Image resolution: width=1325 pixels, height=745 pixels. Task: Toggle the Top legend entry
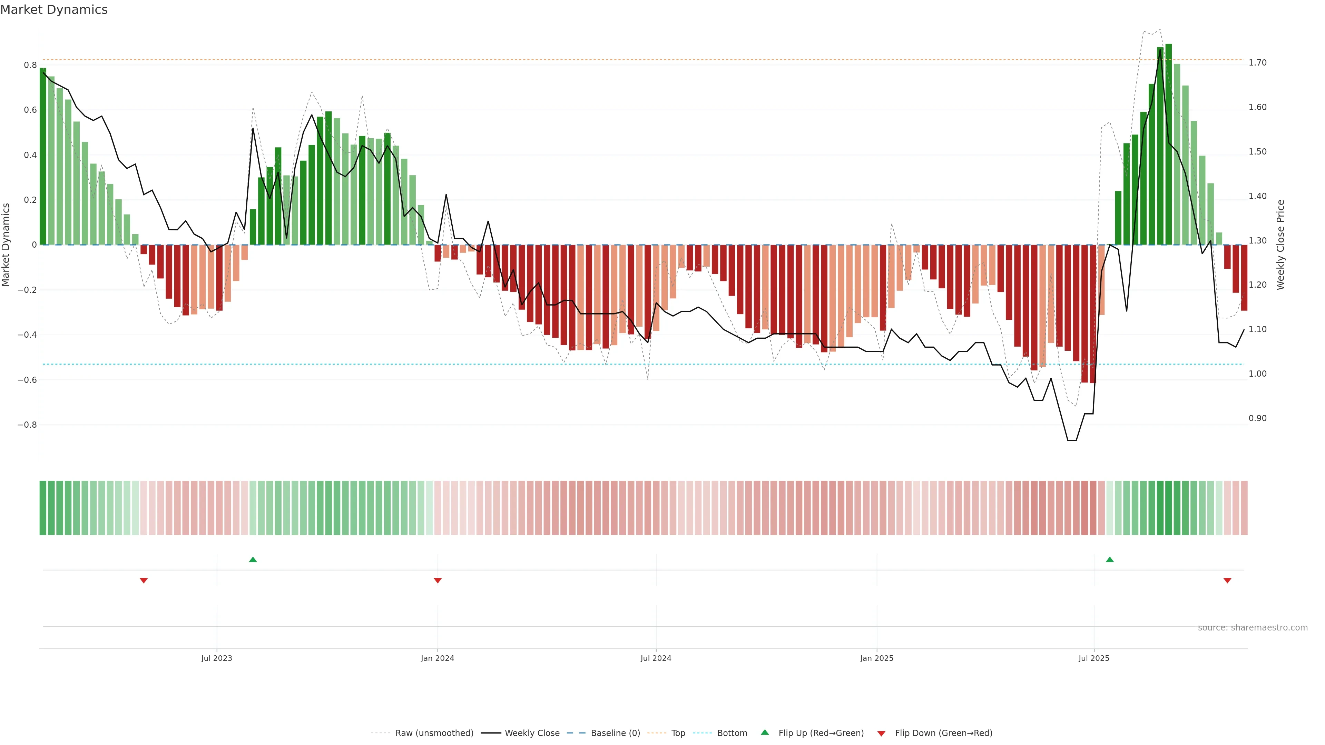(678, 733)
